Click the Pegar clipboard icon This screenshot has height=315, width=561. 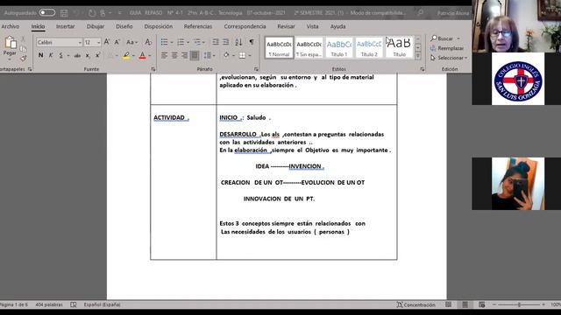[x=10, y=43]
